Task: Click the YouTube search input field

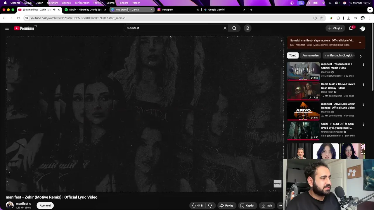Action: point(174,28)
